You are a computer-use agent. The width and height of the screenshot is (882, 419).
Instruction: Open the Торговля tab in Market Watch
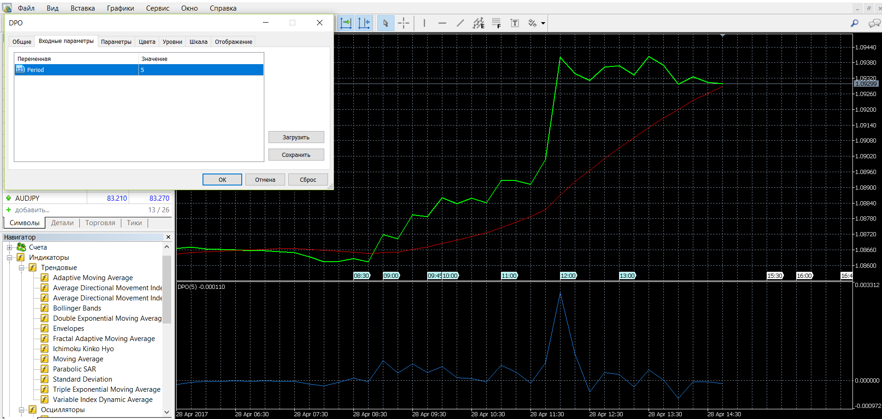tap(100, 223)
